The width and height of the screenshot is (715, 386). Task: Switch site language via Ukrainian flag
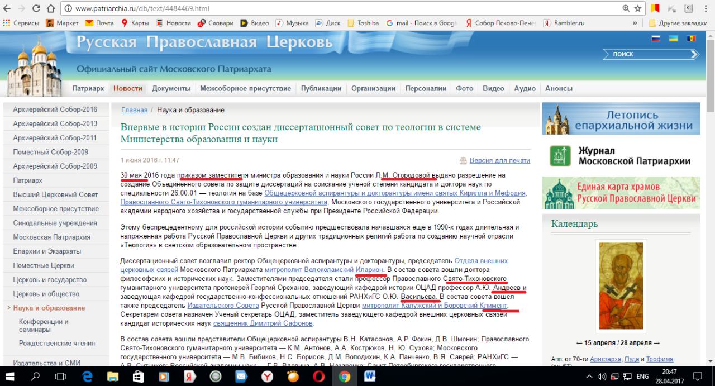(674, 39)
